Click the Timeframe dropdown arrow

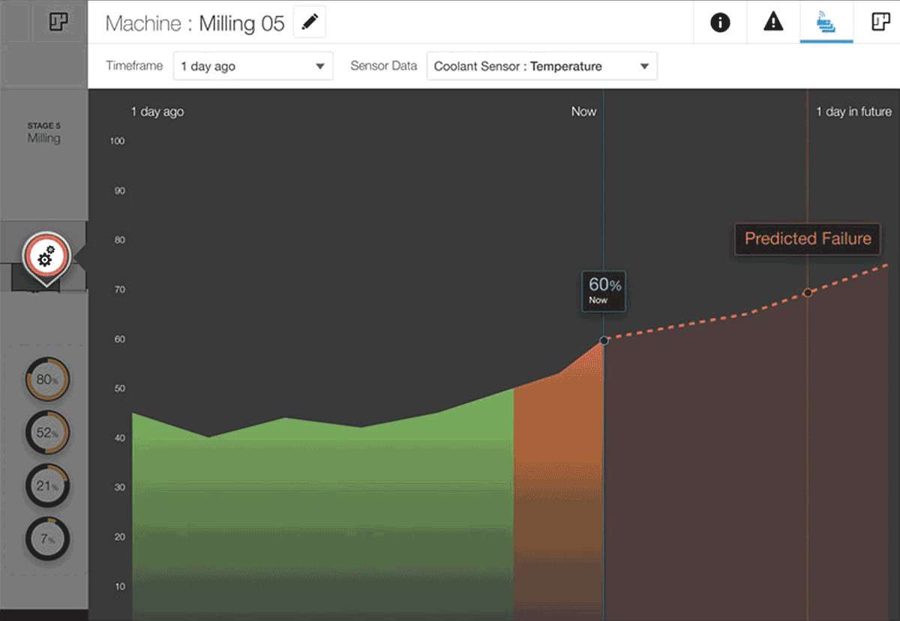[320, 66]
